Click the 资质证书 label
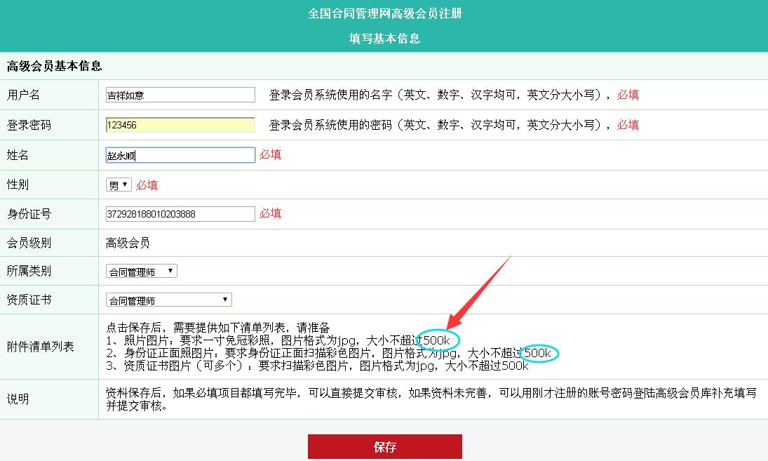 29,300
